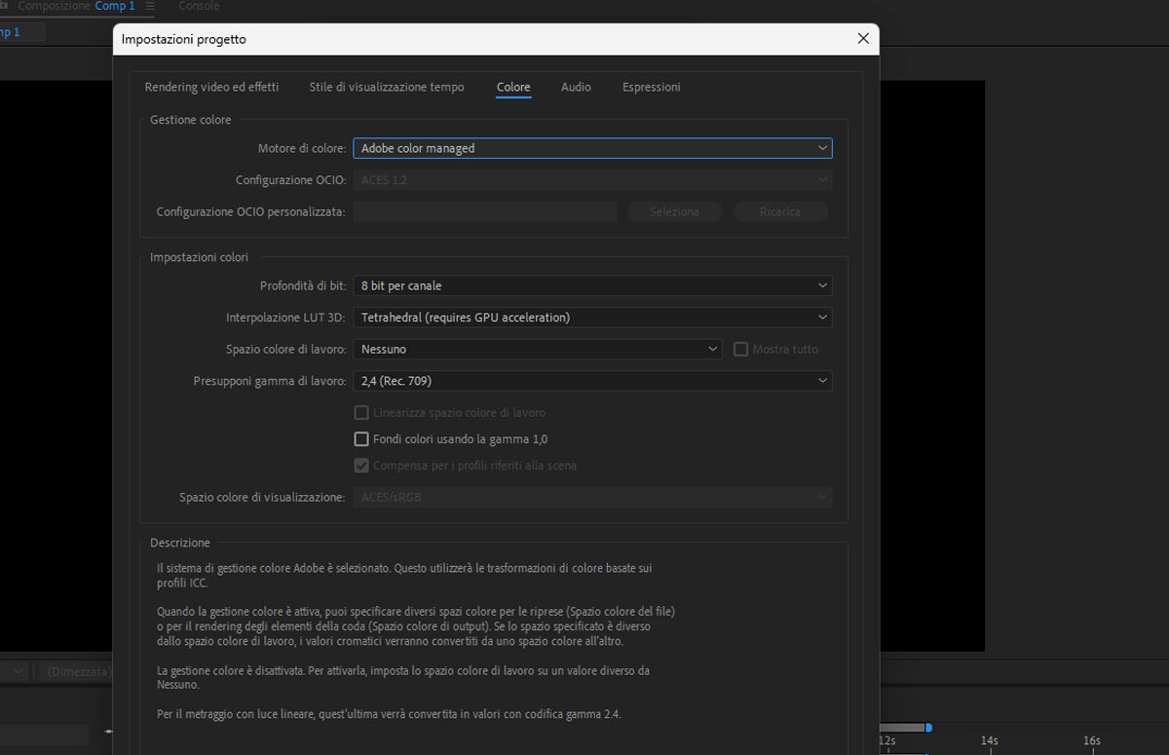Open the Stile di visualizzazione tempo tab
1169x755 pixels.
pos(386,87)
